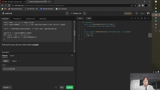Select Case 2
This screenshot has width=160, height=90.
click(14, 61)
